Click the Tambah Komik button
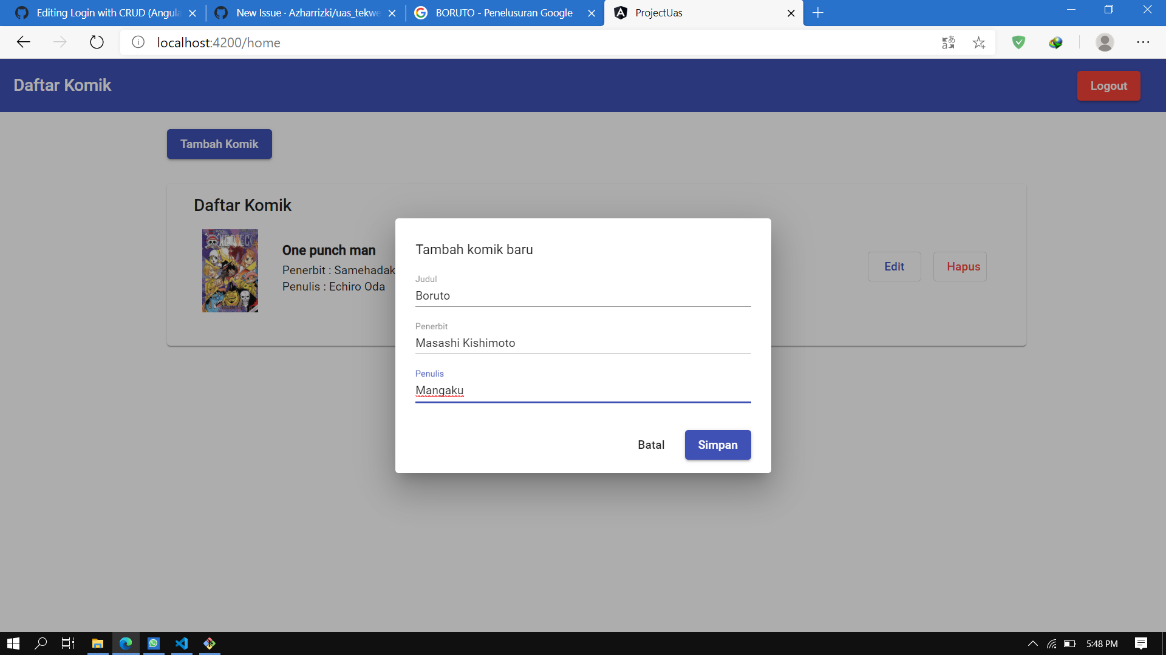 (x=219, y=144)
